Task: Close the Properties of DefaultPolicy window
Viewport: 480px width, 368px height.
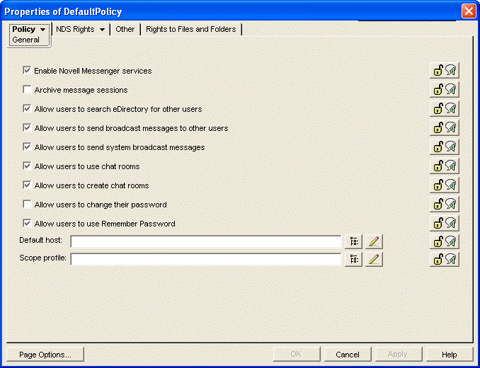Action: (469, 11)
